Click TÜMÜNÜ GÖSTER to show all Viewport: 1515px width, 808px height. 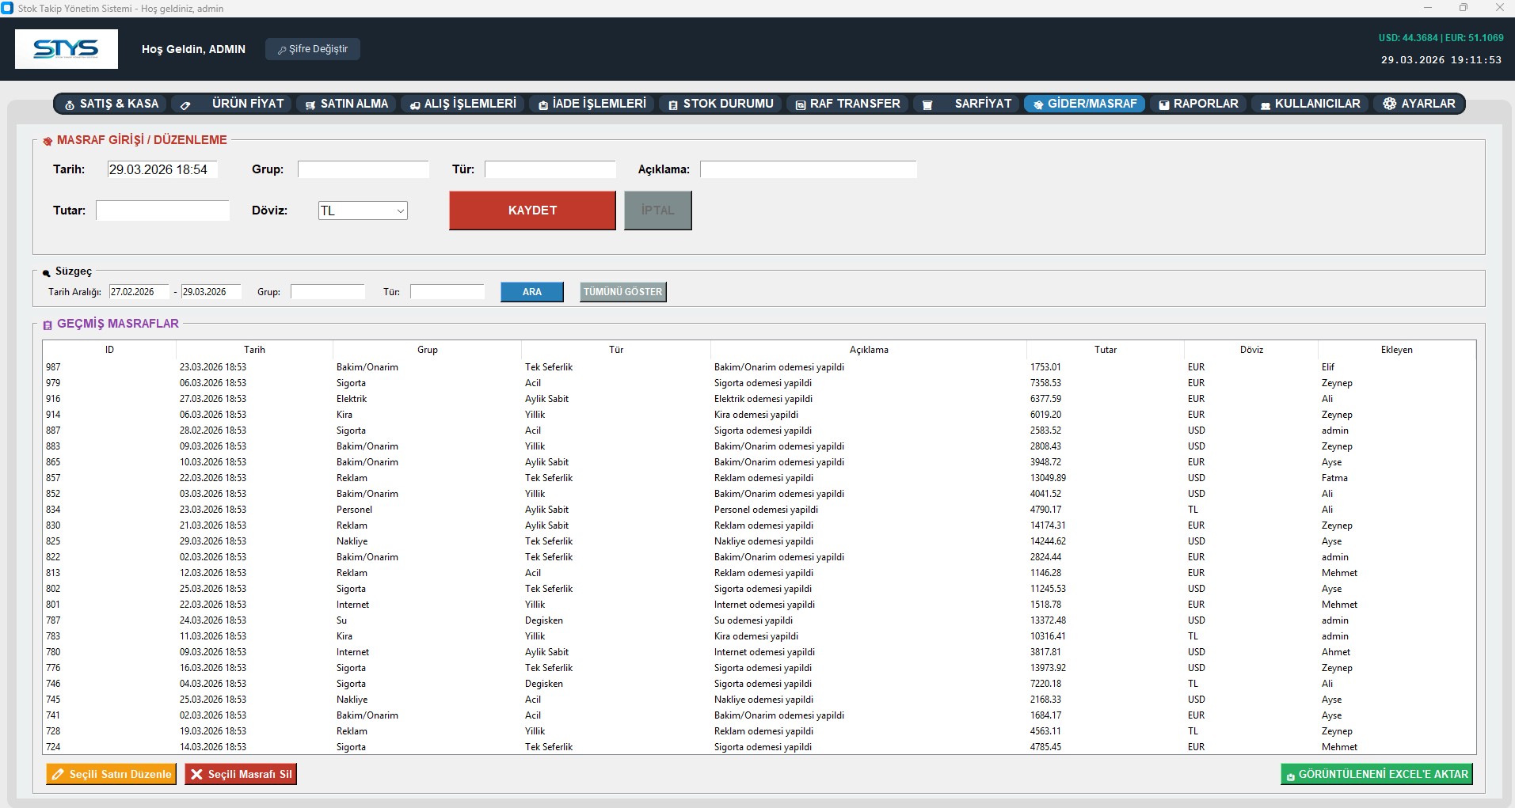point(622,292)
